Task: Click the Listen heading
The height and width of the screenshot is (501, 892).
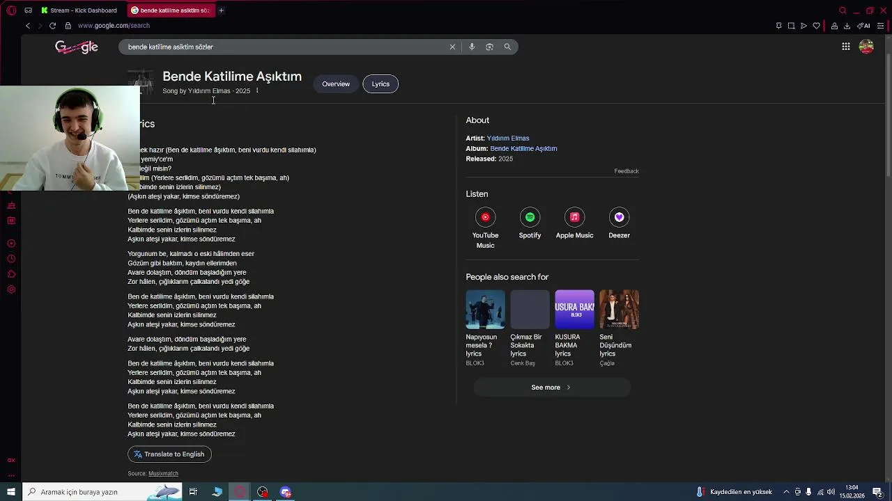Action: pos(477,194)
